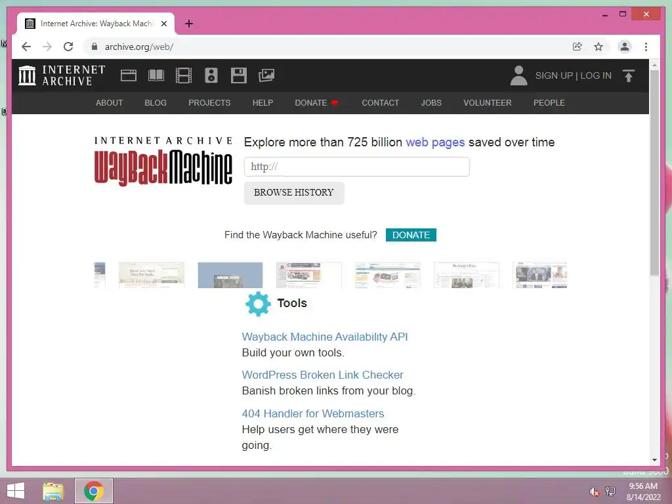Screen dimensions: 672x504
Task: Go back with browser back arrow
Action: click(x=26, y=47)
